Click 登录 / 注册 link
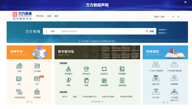 click(x=159, y=17)
